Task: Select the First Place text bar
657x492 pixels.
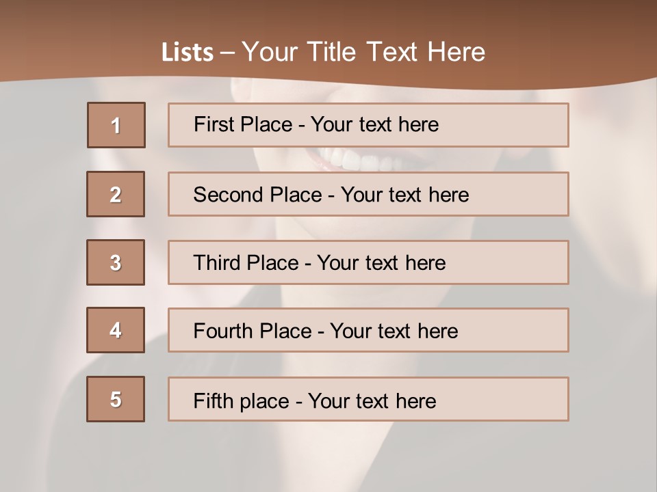Action: coord(368,125)
